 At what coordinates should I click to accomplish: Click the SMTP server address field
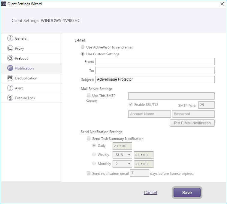pyautogui.click(x=171, y=96)
